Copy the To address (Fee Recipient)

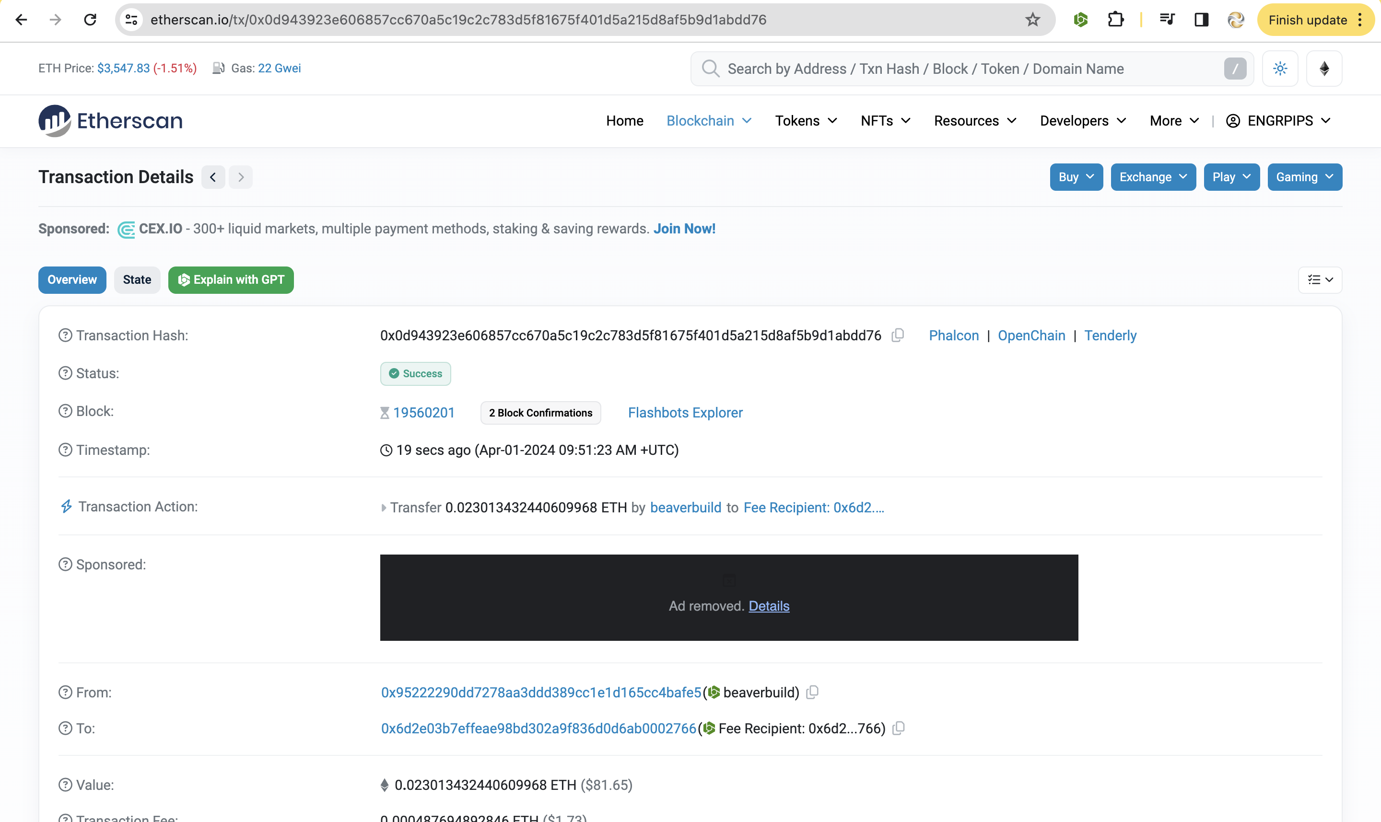click(899, 729)
